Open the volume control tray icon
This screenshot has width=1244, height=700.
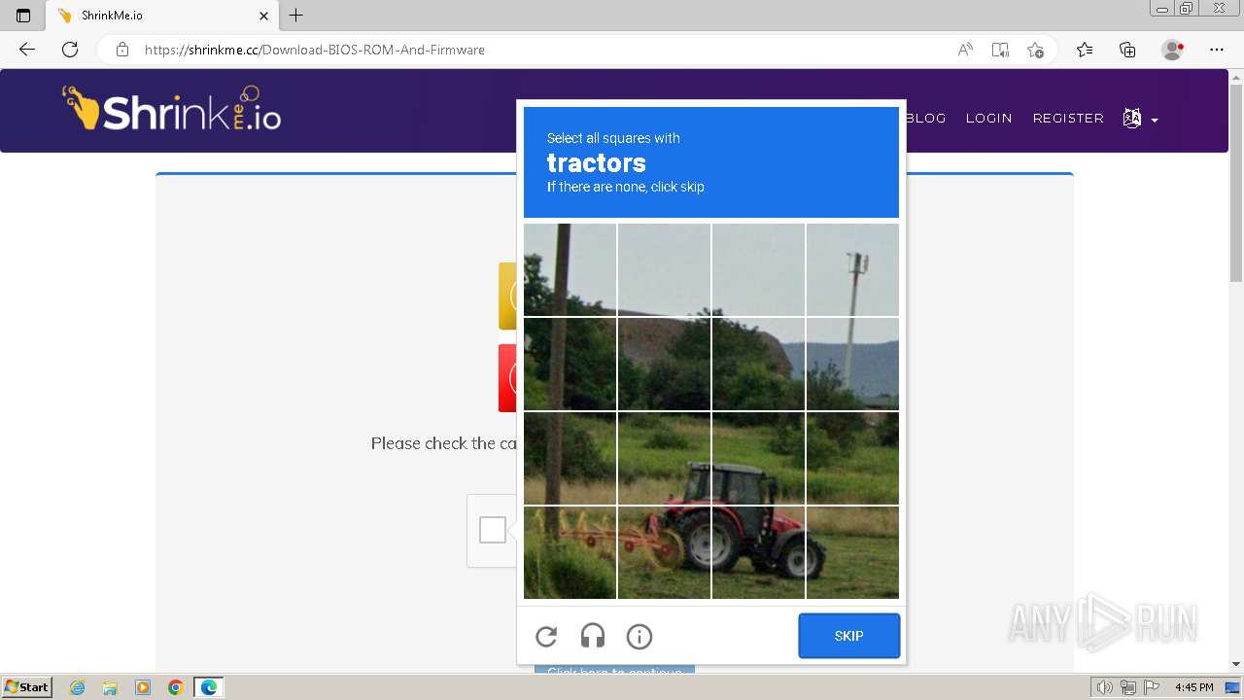(x=1104, y=687)
